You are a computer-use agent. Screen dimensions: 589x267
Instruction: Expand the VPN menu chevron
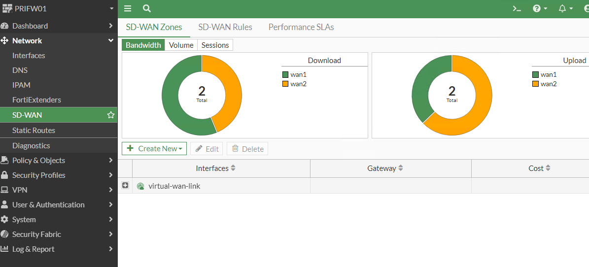pyautogui.click(x=111, y=190)
